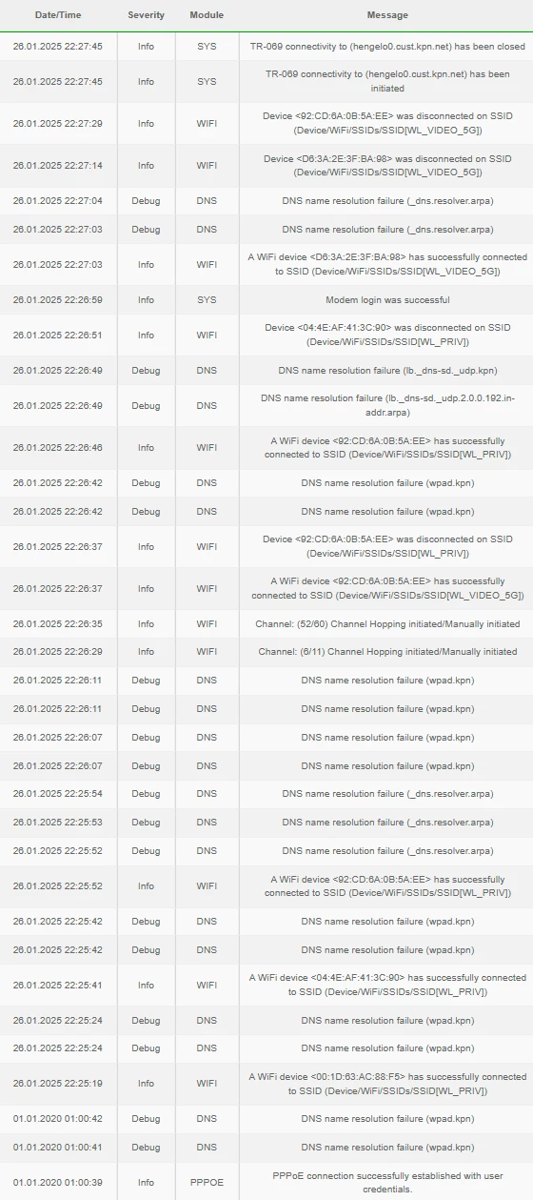533x1200 pixels.
Task: Click the 26.01.2025 22:26:59 timestamp
Action: 57,299
